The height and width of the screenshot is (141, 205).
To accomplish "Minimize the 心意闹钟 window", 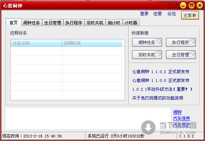I will (x=183, y=6).
